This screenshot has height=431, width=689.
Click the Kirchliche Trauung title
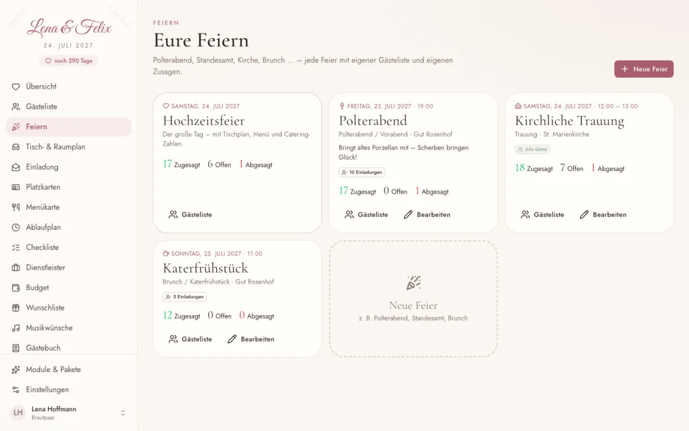click(x=569, y=121)
